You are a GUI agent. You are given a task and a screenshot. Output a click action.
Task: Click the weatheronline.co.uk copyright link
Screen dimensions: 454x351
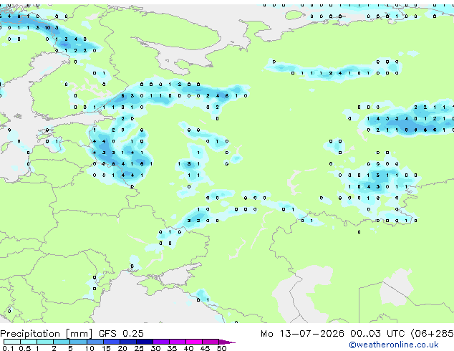pyautogui.click(x=393, y=345)
